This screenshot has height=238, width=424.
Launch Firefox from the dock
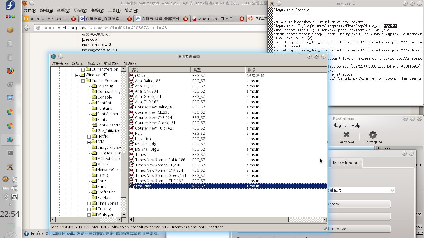pos(10,71)
